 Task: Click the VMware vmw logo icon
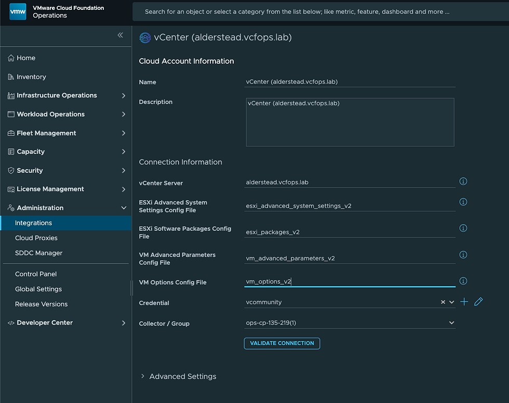click(x=18, y=11)
